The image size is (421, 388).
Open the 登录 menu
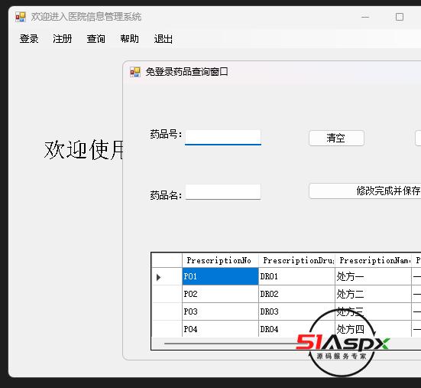(29, 39)
